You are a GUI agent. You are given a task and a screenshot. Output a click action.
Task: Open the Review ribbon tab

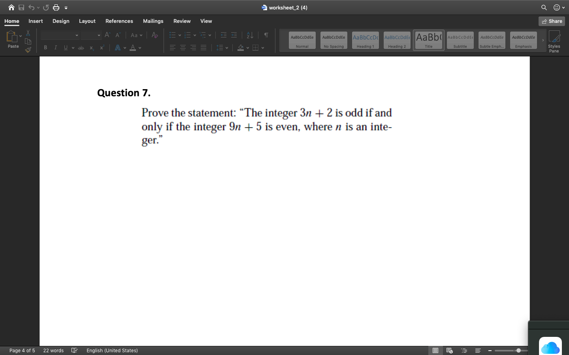pyautogui.click(x=182, y=21)
